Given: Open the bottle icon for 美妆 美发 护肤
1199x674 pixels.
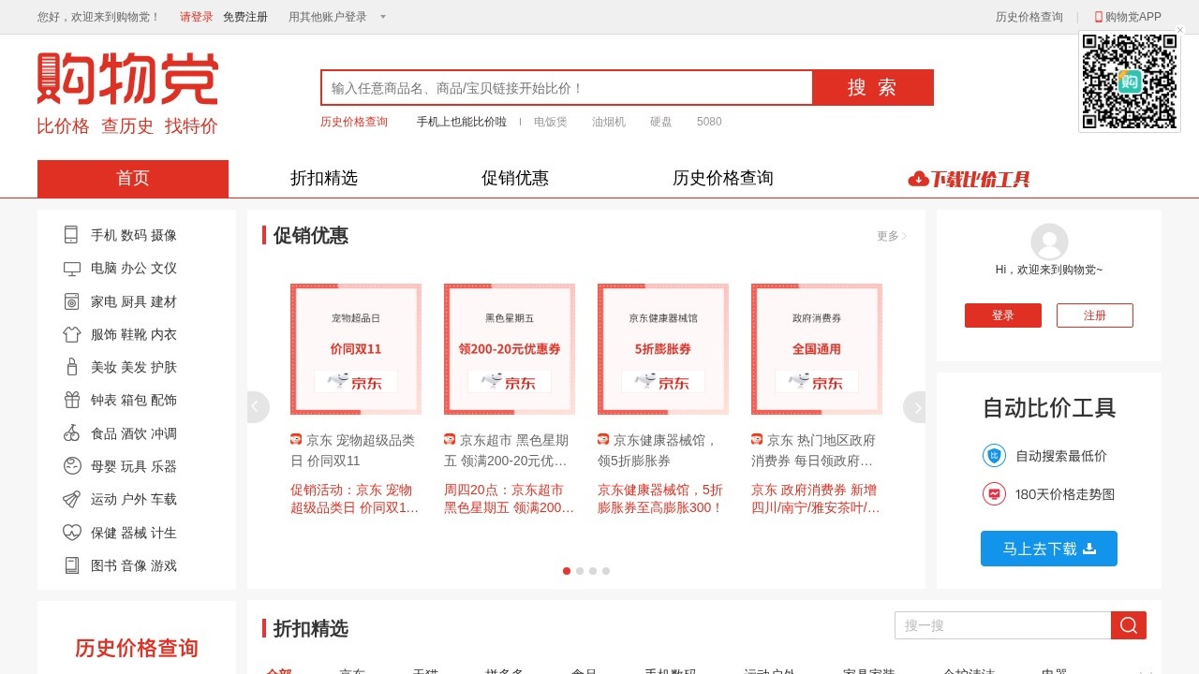Looking at the screenshot, I should (x=72, y=367).
